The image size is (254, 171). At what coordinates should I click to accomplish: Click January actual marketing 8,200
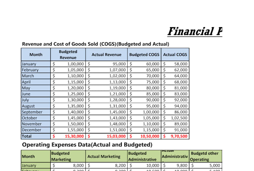coord(106,165)
